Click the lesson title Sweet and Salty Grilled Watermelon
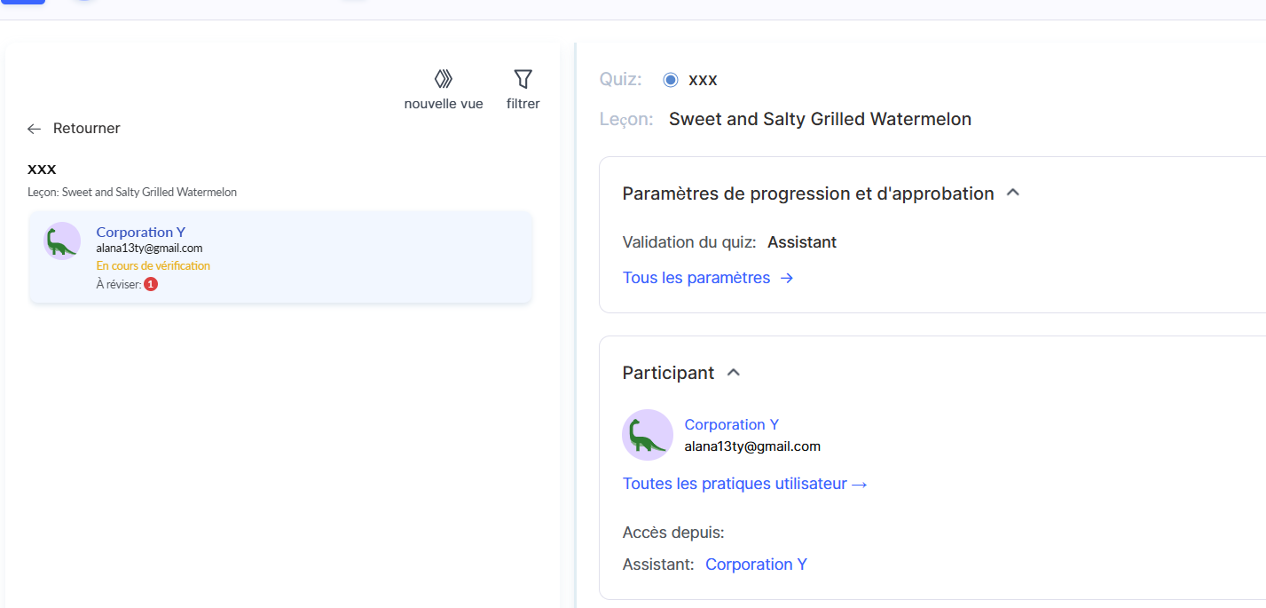Viewport: 1266px width, 608px height. (x=820, y=119)
